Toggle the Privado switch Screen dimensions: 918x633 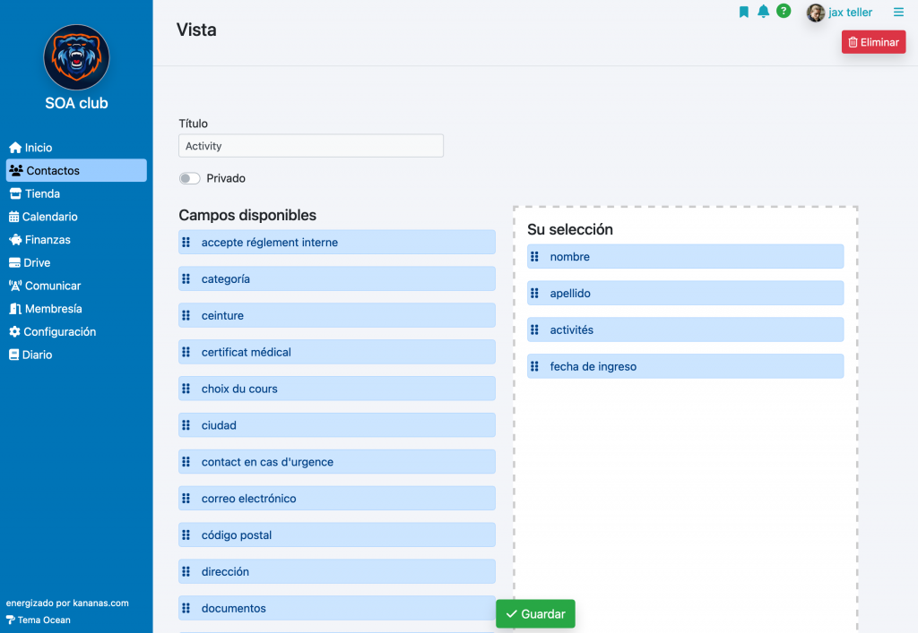[x=190, y=178]
